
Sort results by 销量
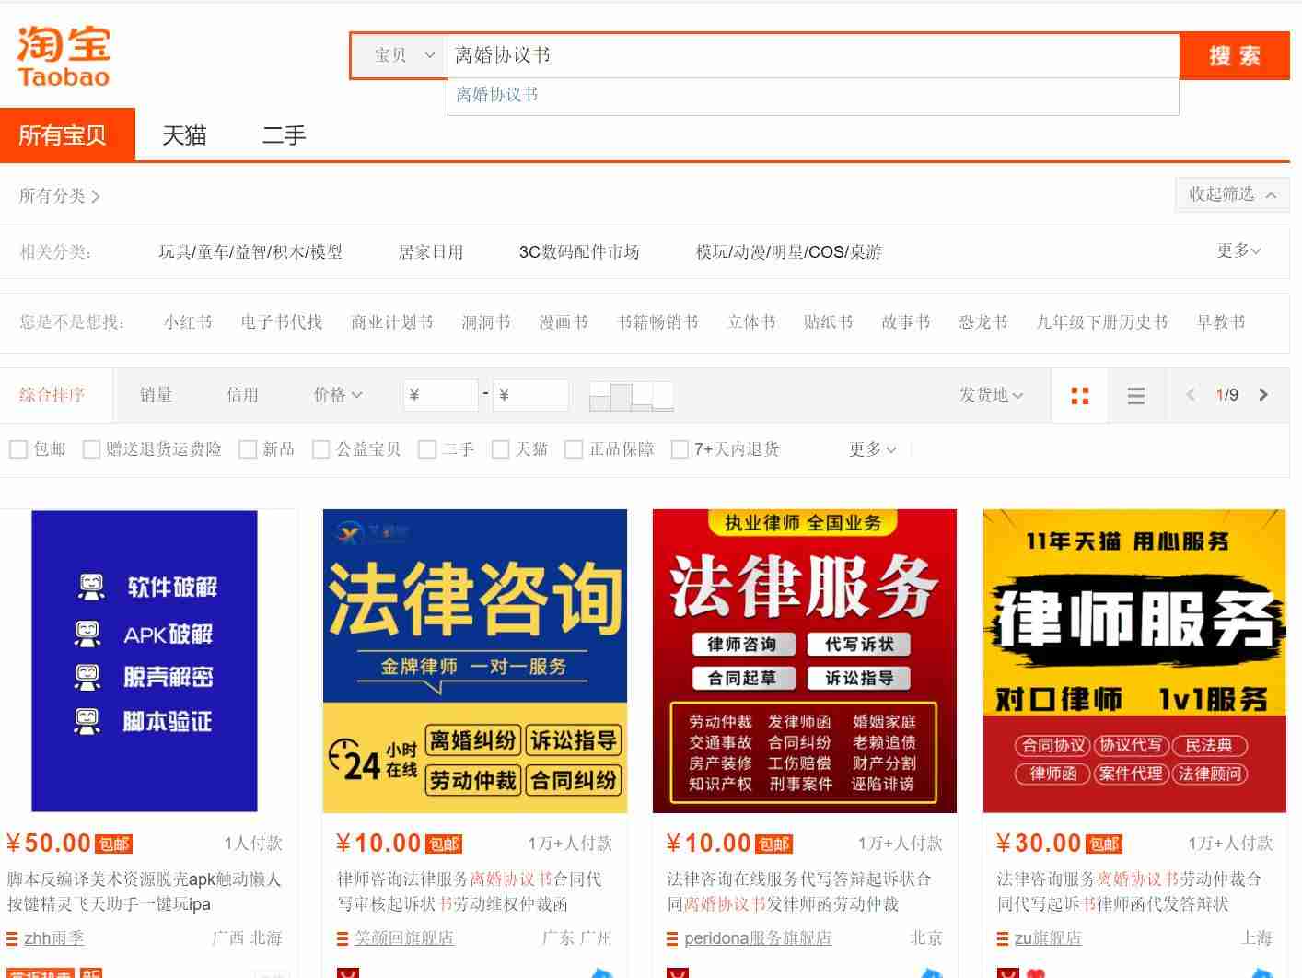156,395
